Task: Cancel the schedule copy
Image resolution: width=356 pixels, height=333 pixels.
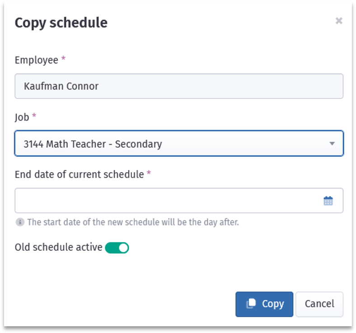Action: click(x=319, y=304)
